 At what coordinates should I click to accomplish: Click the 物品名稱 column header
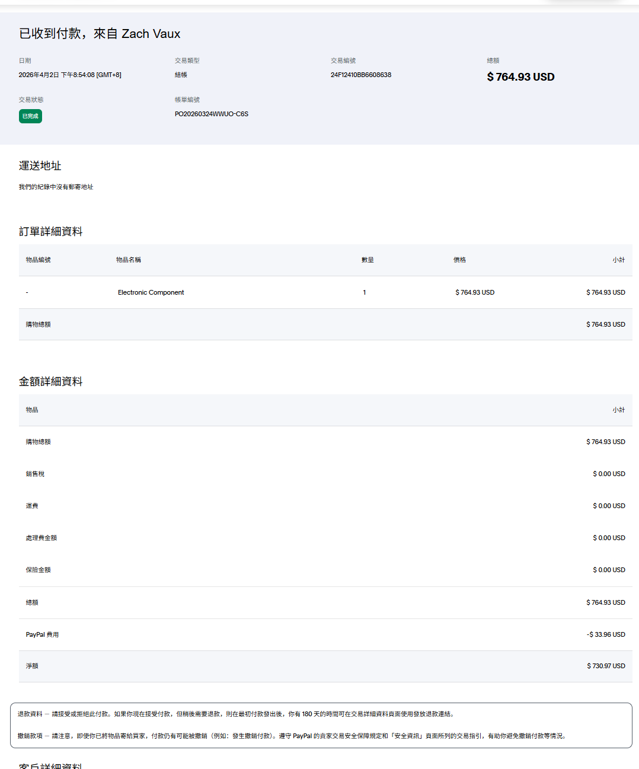[128, 260]
